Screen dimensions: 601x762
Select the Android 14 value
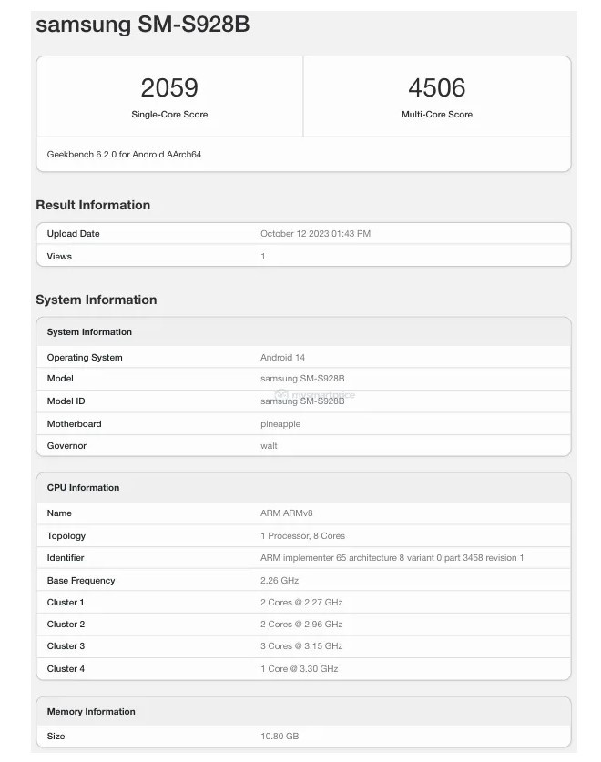282,358
